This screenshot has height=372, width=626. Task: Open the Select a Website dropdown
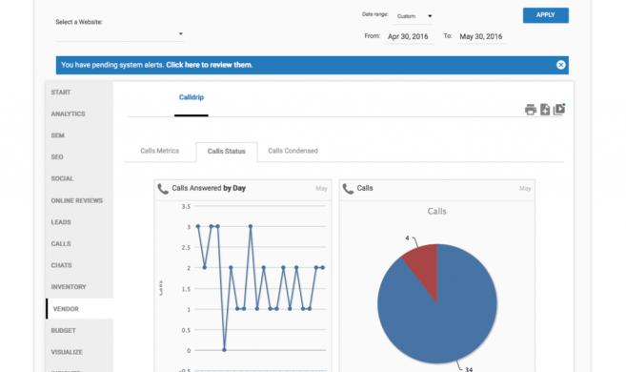(119, 34)
